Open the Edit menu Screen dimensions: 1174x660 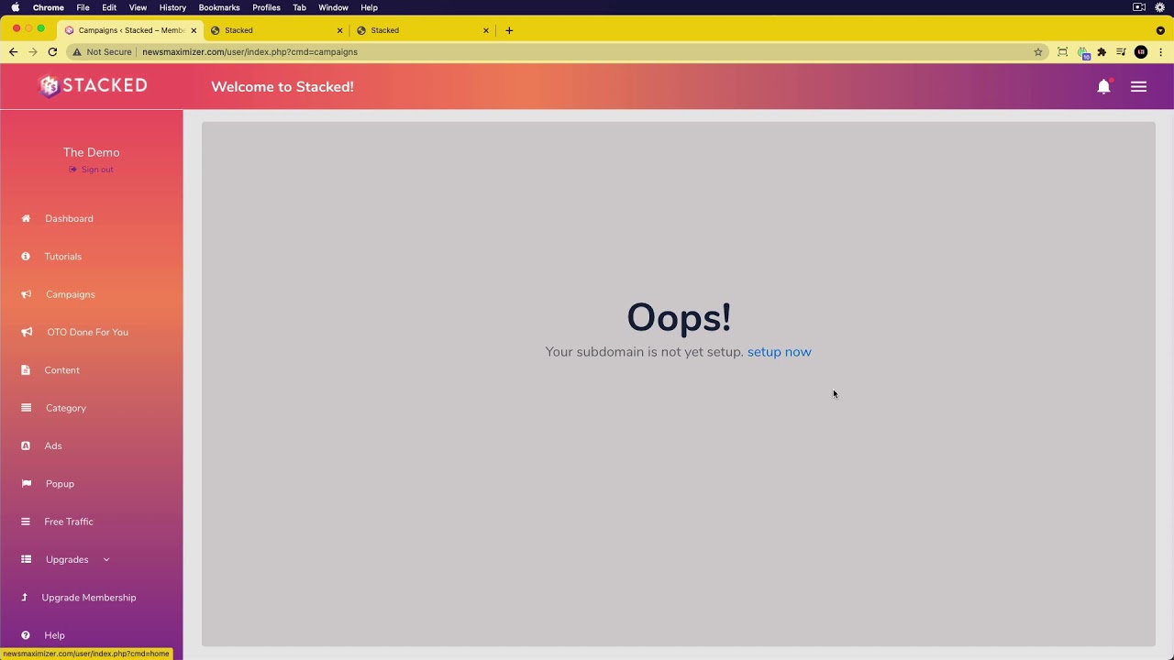tap(109, 7)
